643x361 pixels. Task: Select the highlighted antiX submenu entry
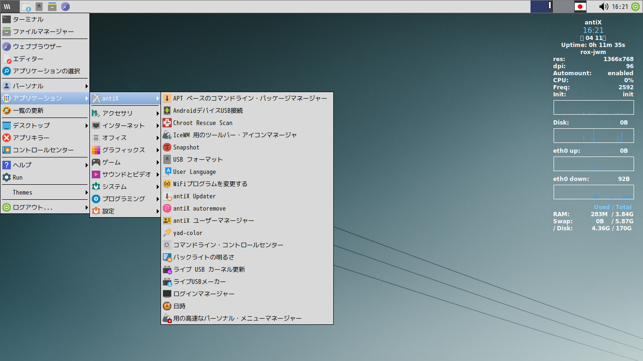pyautogui.click(x=125, y=98)
